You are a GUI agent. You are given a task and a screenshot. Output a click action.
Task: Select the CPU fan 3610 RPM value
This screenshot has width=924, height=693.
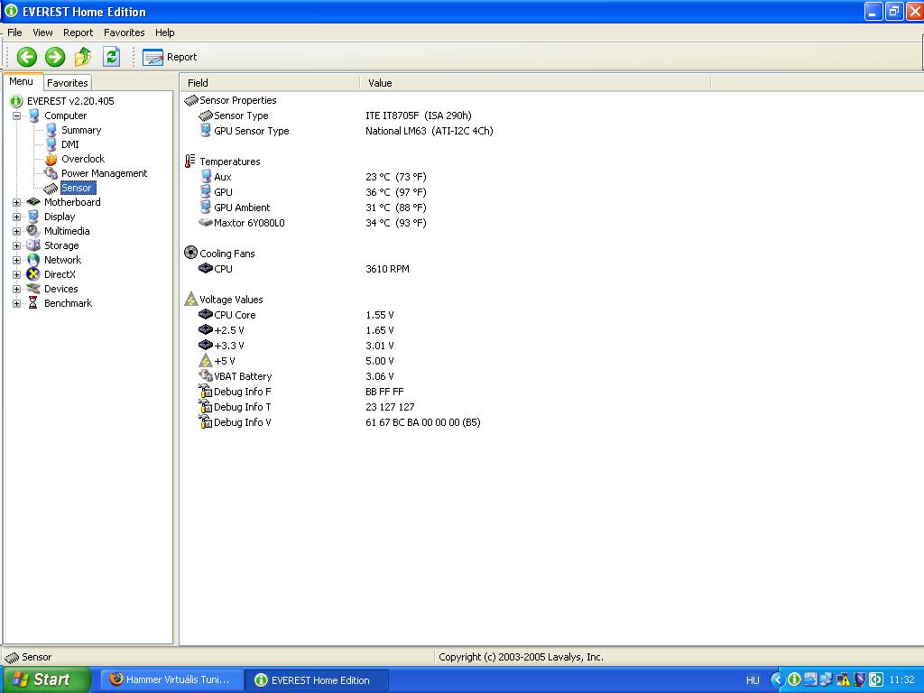(387, 269)
